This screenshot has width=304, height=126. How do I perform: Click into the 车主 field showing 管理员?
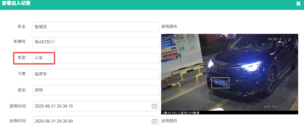coord(96,27)
